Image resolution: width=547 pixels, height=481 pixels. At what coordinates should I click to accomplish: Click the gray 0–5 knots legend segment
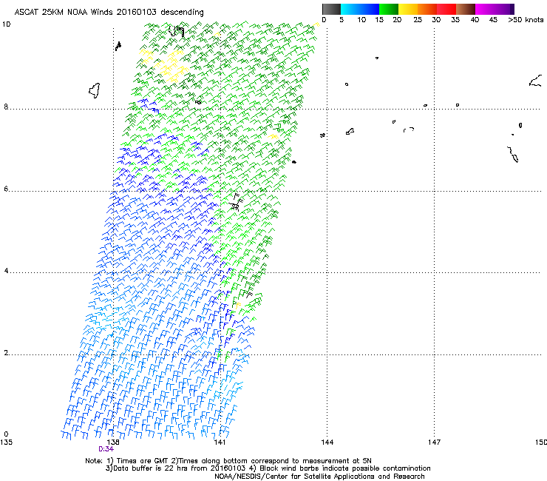(331, 9)
